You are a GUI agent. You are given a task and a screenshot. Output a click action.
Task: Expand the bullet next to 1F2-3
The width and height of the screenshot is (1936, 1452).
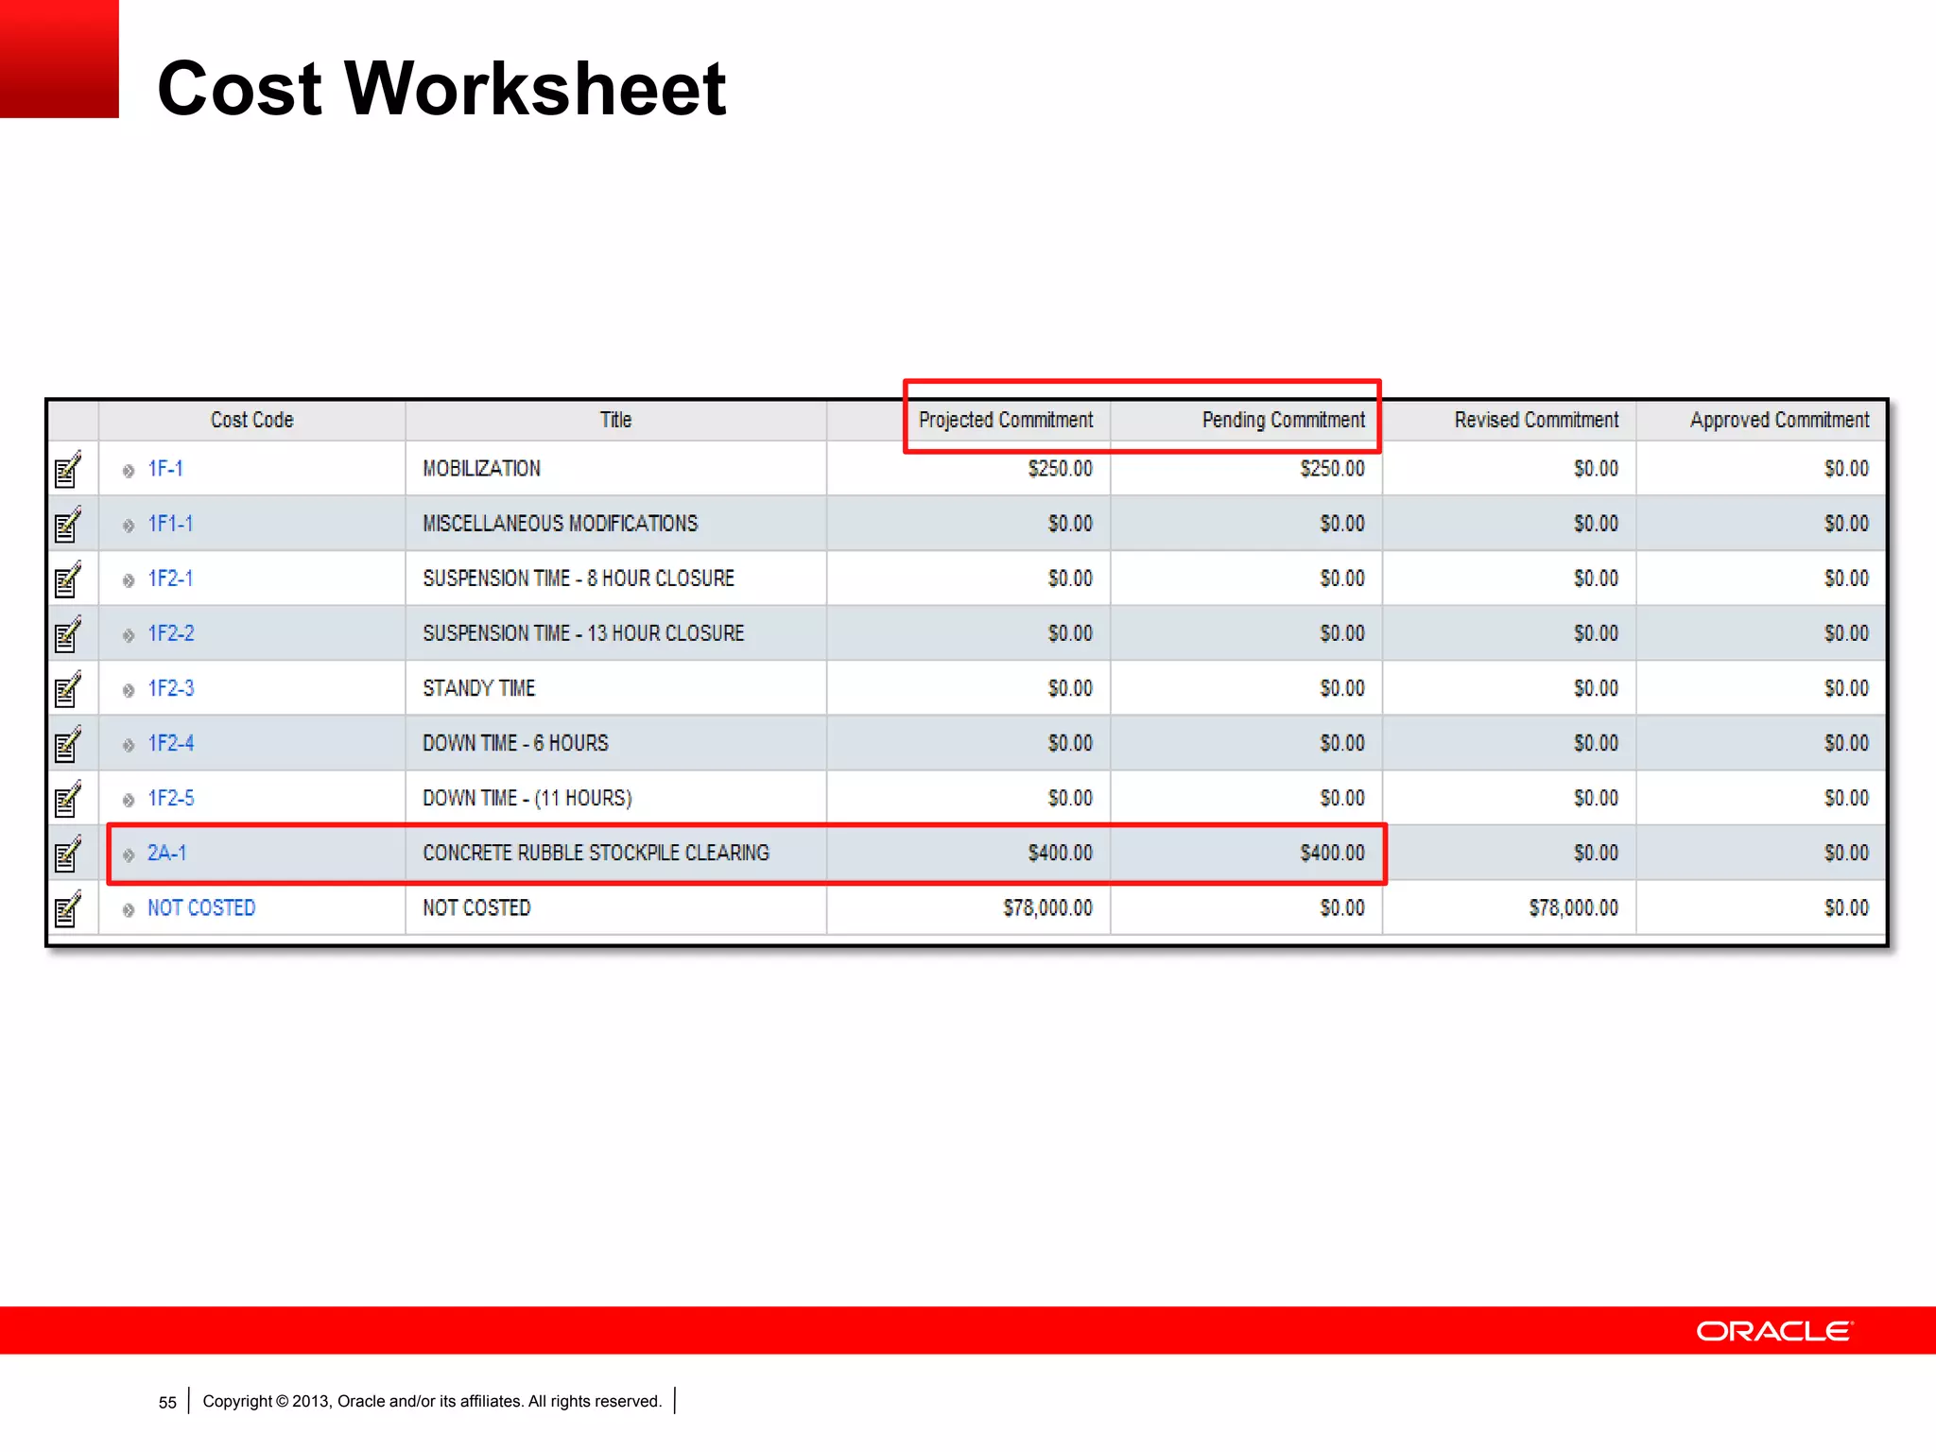pos(129,690)
